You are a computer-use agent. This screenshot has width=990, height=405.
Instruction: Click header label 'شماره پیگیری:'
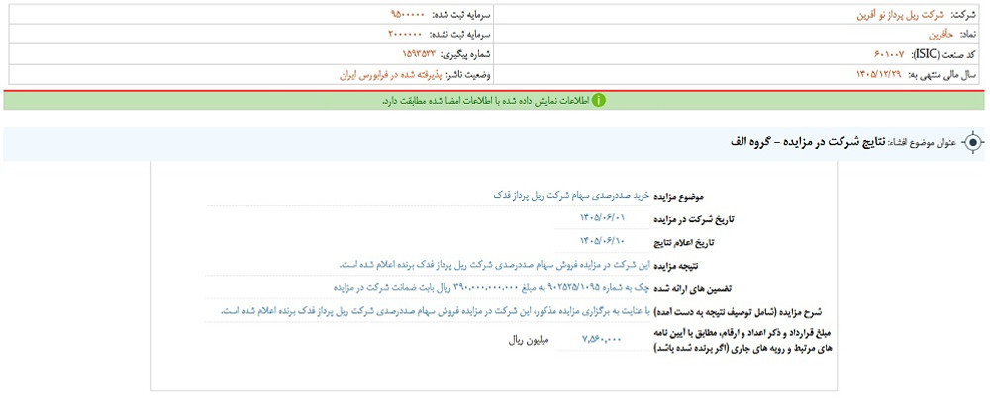coord(466,55)
